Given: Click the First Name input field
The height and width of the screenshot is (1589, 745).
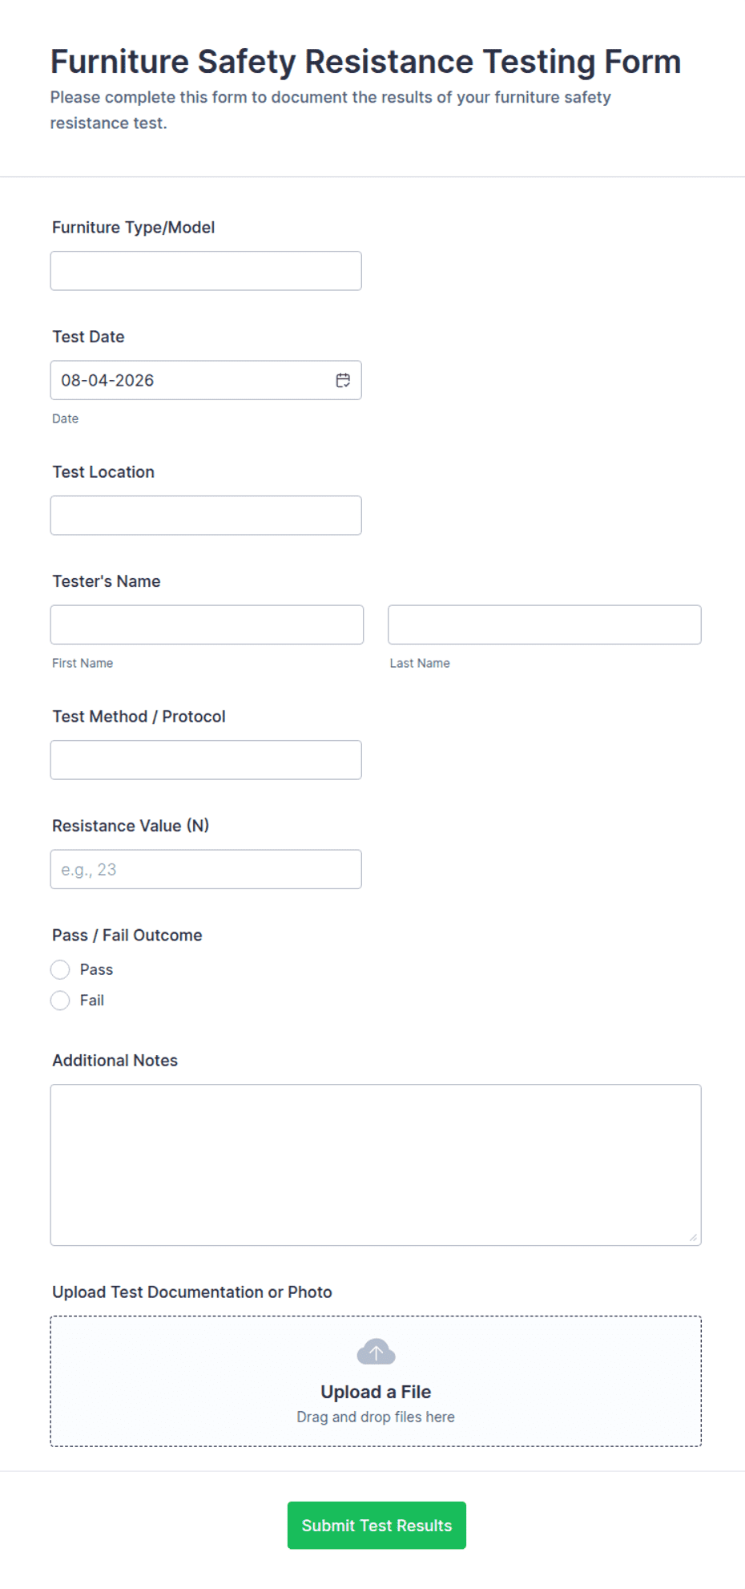Looking at the screenshot, I should point(207,625).
